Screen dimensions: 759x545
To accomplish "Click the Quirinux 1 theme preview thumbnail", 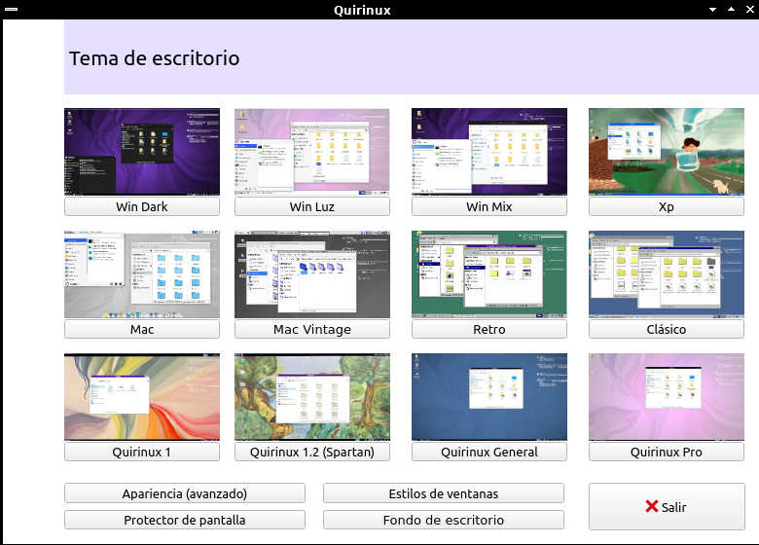I will pyautogui.click(x=142, y=397).
